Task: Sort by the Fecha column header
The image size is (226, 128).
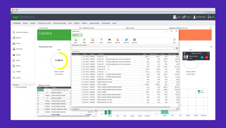Action: coord(85,54)
